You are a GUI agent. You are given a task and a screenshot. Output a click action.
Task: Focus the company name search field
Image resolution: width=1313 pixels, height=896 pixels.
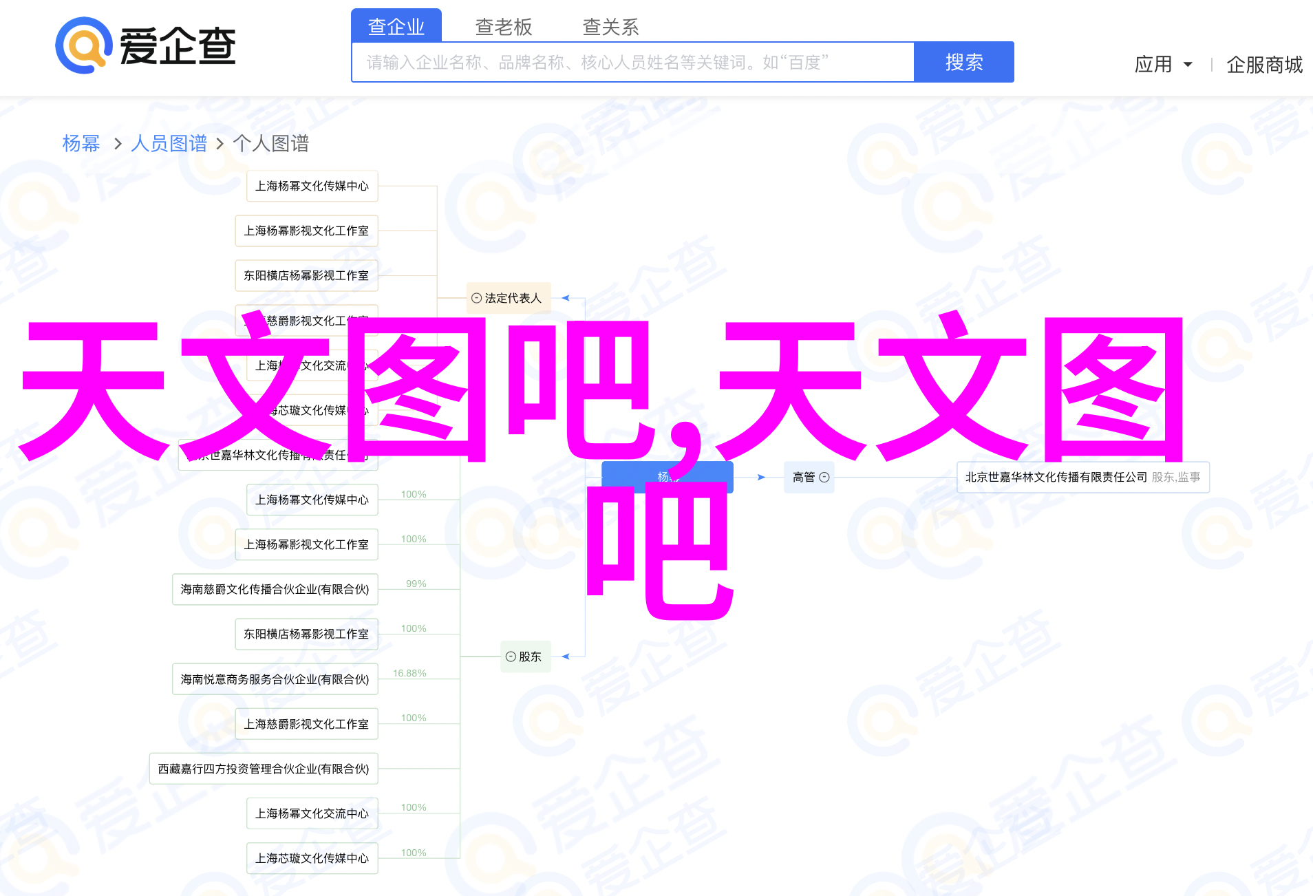633,63
